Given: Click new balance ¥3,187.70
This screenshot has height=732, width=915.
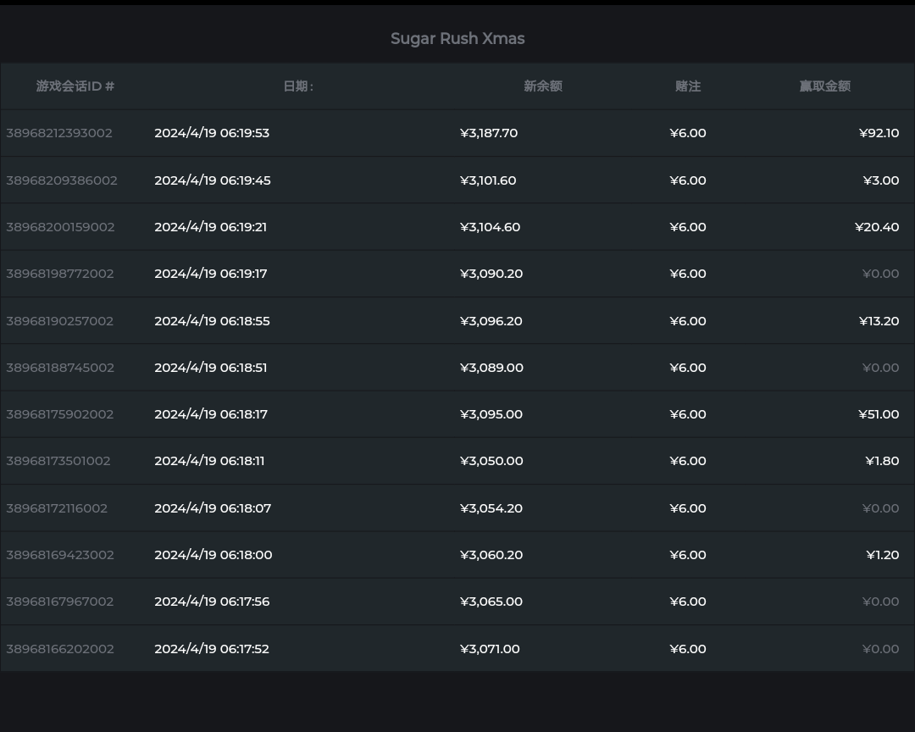Looking at the screenshot, I should [x=489, y=133].
